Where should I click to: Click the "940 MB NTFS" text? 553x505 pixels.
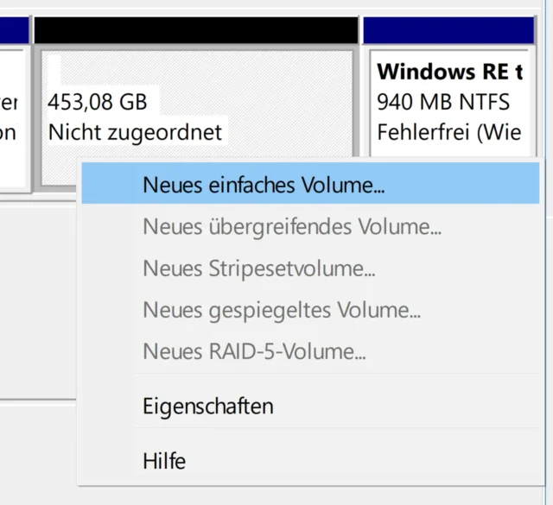443,102
